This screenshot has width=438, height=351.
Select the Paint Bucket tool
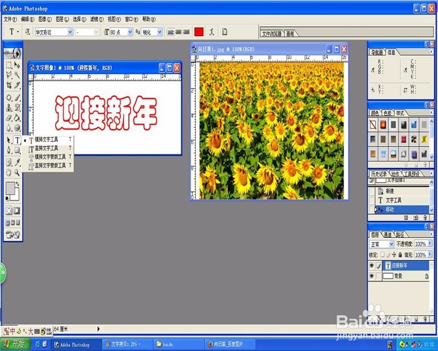pyautogui.click(x=17, y=118)
